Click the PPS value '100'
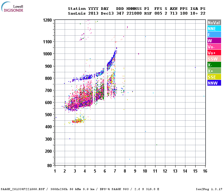This screenshot has height=191, width=223. tap(183, 13)
